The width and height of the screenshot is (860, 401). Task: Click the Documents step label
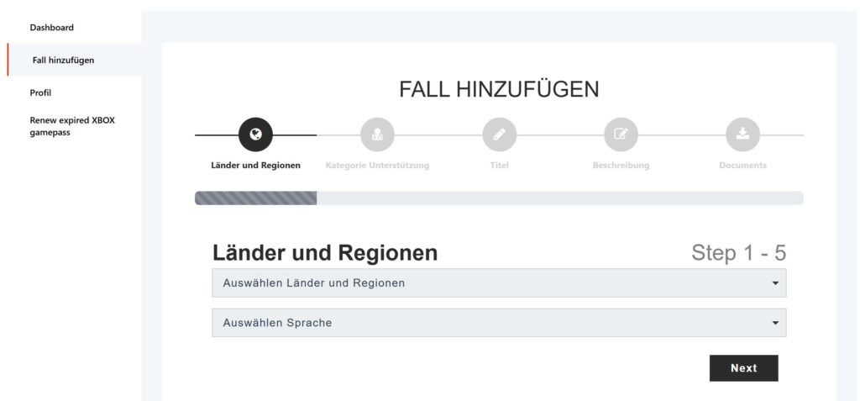coord(742,166)
